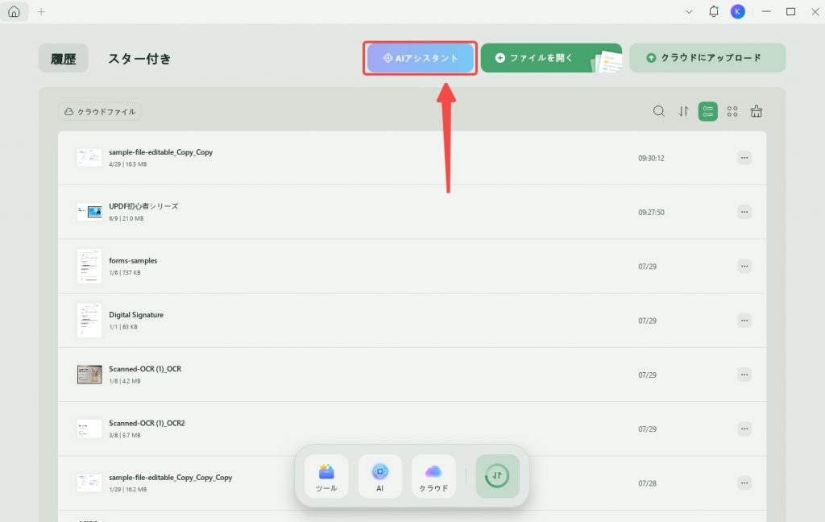This screenshot has width=825, height=522.
Task: Open more options for sample-file-editable_Copy_Copy
Action: point(744,158)
